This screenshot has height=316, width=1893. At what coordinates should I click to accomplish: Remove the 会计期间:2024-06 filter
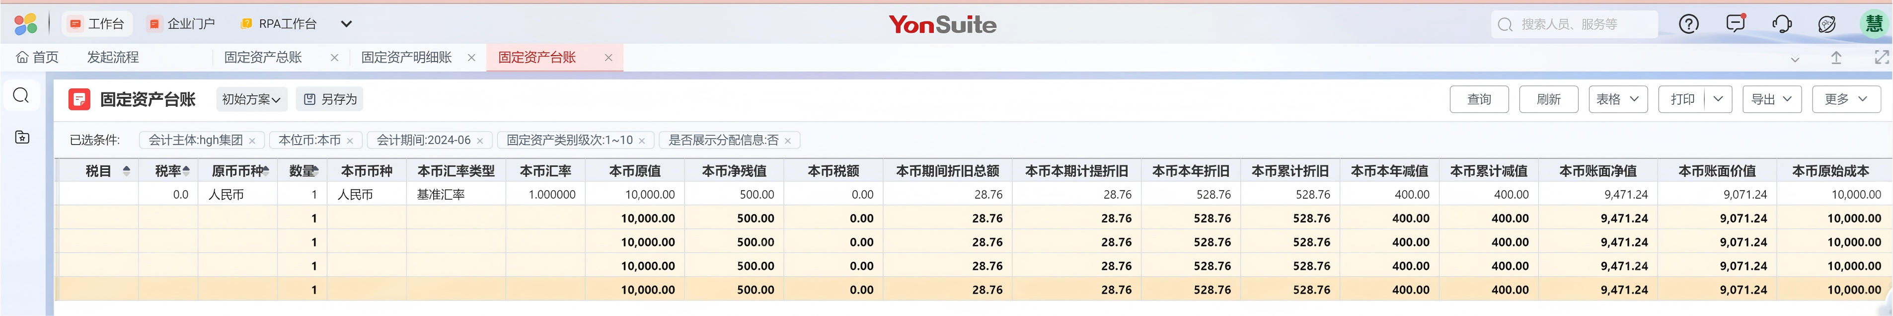tap(480, 141)
